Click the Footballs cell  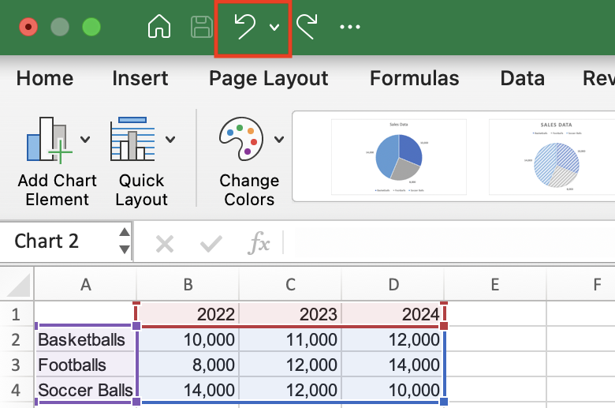(85, 365)
